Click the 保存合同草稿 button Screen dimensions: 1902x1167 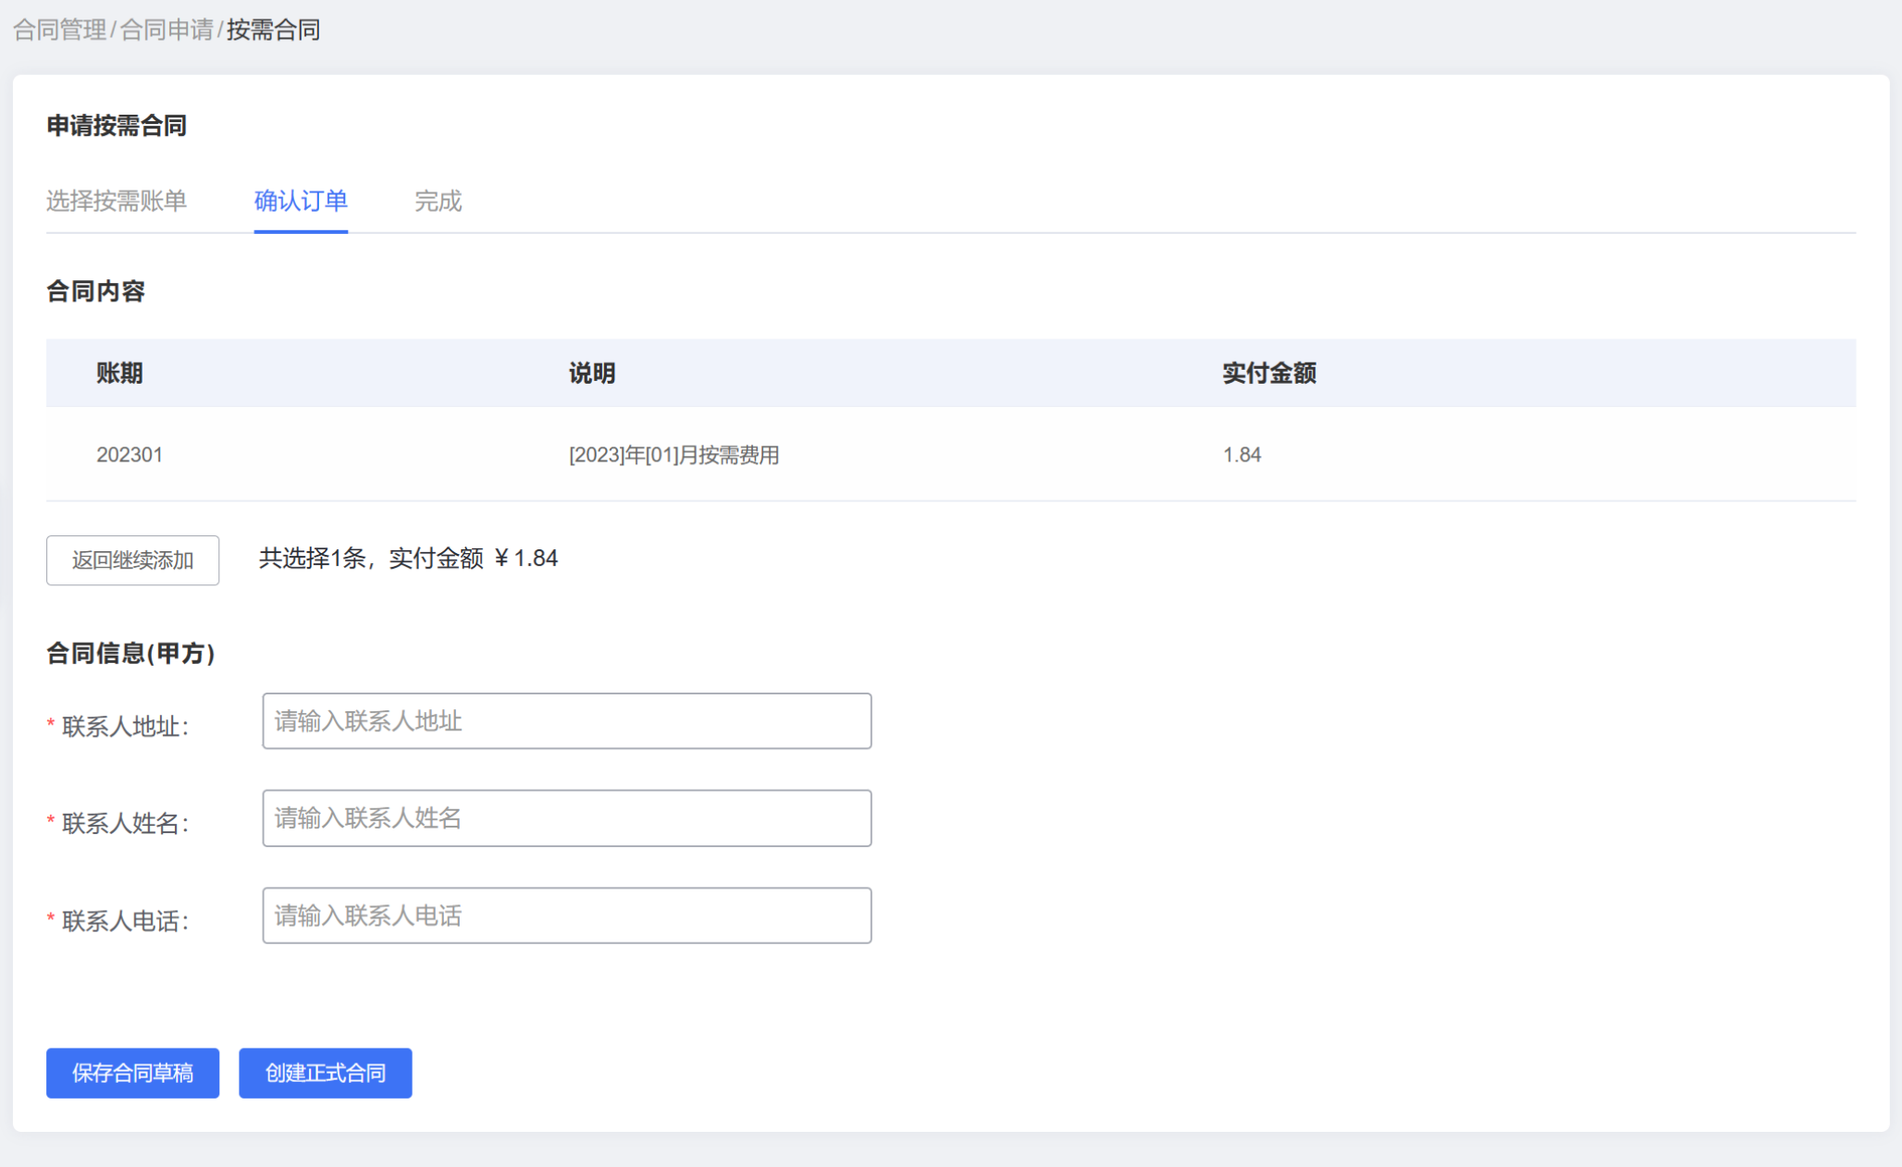pos(132,1073)
